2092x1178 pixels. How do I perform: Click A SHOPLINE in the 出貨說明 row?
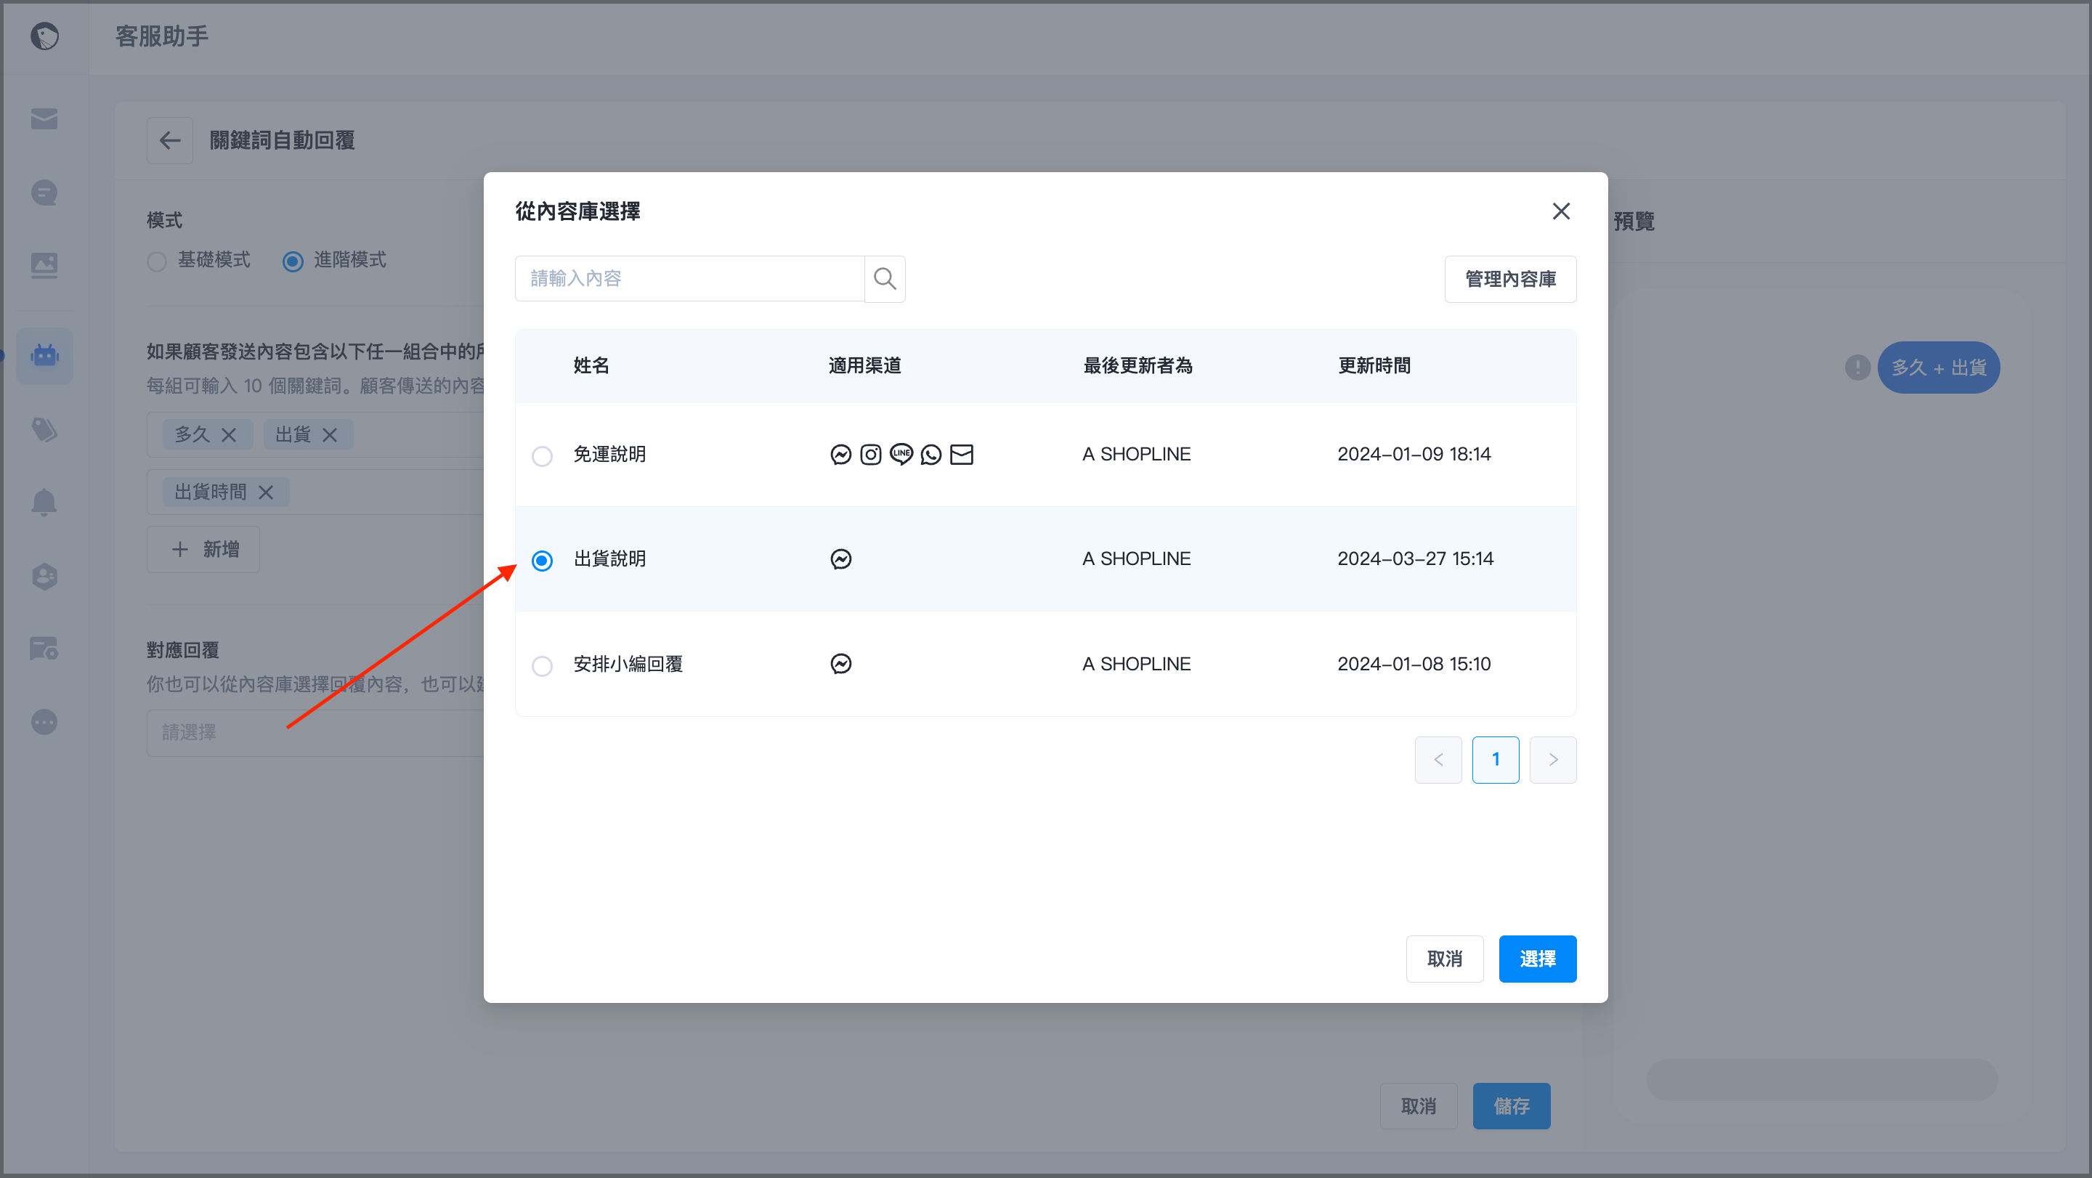click(1136, 559)
